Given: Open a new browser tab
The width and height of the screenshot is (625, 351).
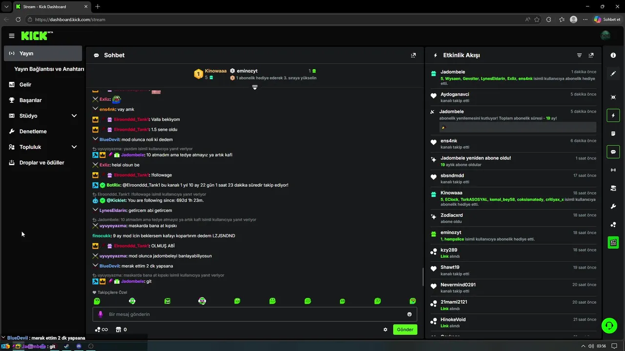Looking at the screenshot, I should click(98, 6).
